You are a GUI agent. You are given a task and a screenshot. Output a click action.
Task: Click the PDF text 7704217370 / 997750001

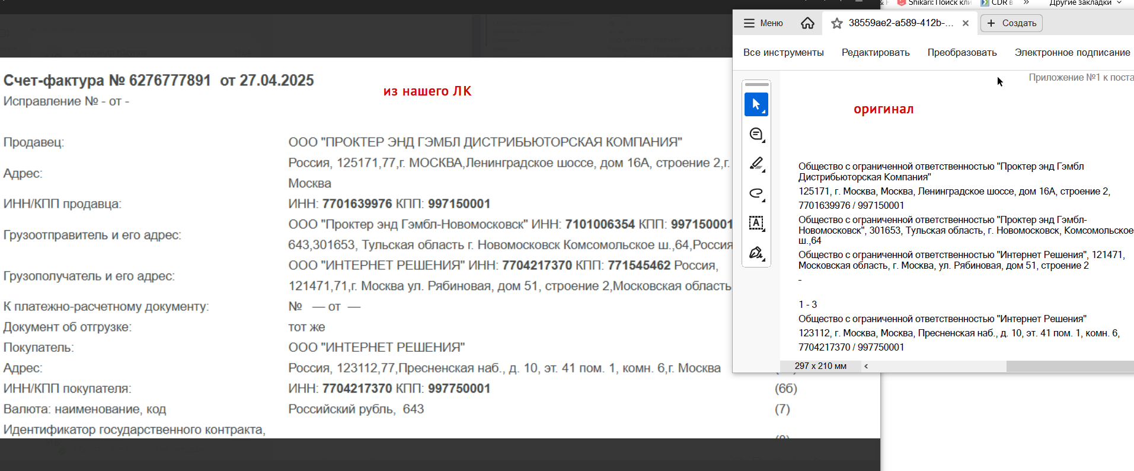point(851,347)
